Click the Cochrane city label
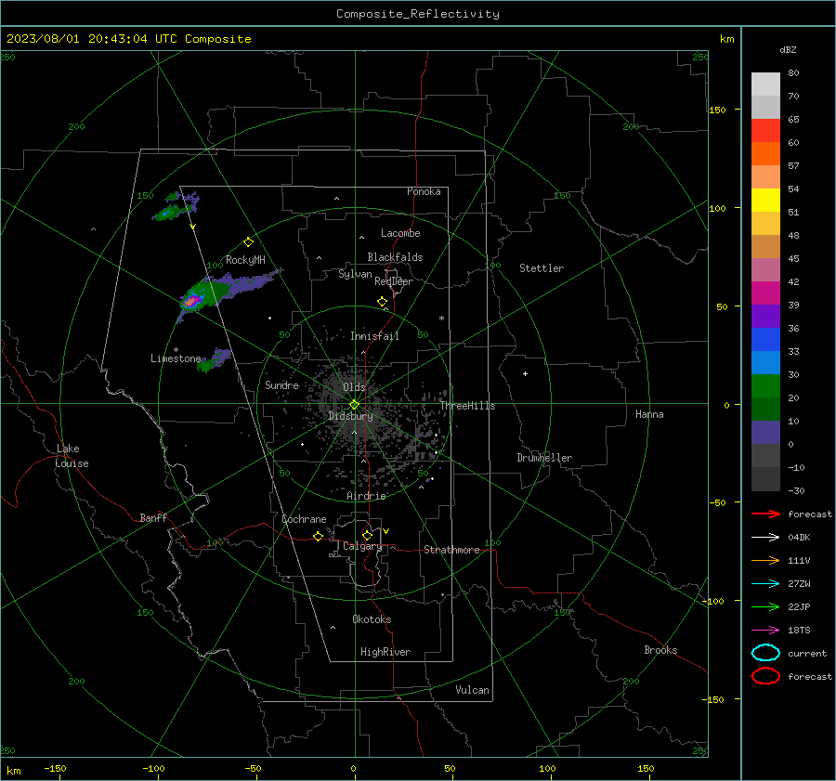This screenshot has height=781, width=836. click(x=304, y=519)
